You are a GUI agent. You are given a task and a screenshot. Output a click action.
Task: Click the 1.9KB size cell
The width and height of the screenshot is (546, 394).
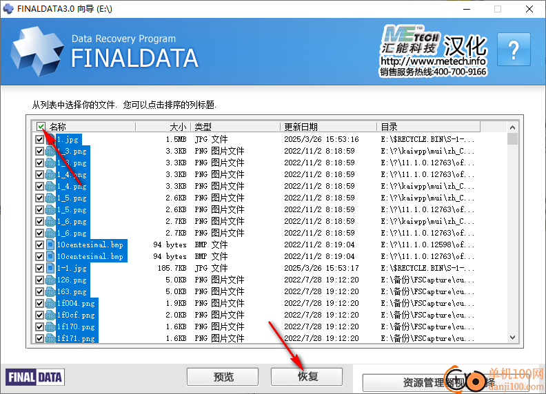(176, 304)
